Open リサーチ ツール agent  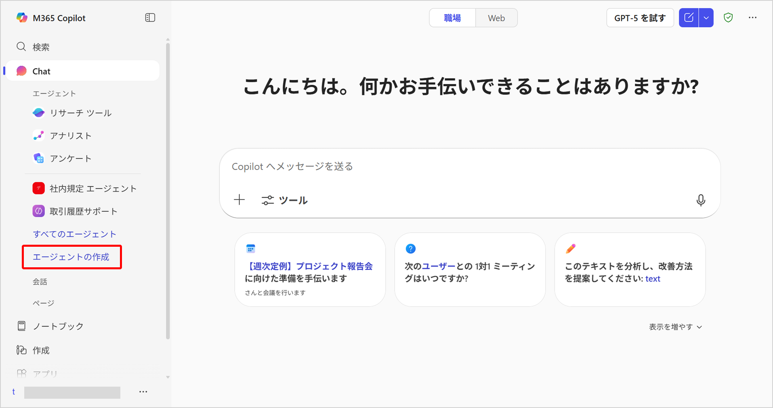80,113
